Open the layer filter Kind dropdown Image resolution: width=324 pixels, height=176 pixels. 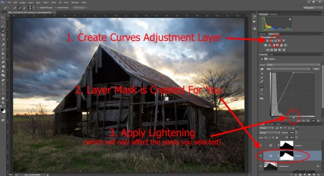(x=266, y=128)
